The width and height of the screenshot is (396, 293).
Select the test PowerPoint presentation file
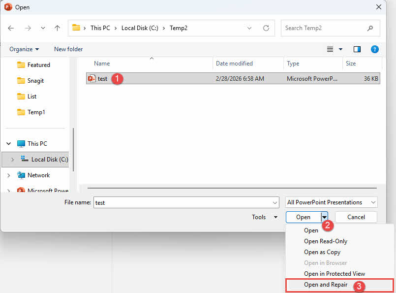(x=103, y=78)
